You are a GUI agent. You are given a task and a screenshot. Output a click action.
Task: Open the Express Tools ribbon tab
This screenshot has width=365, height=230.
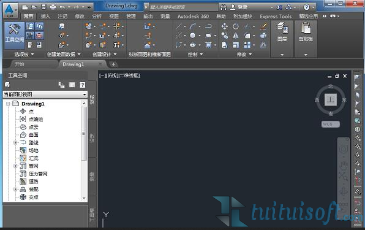pos(276,17)
